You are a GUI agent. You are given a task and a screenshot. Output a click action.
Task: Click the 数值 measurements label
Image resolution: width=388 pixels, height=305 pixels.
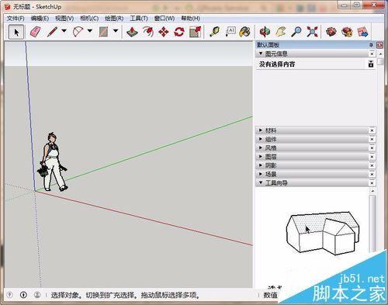tap(270, 295)
